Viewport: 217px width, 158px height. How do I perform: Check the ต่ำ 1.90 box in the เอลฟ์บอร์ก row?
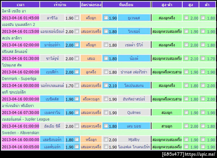203,146
